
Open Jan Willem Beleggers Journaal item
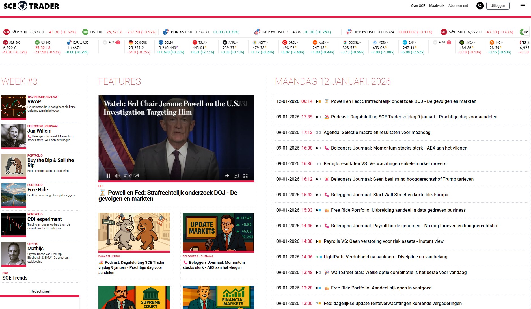point(39,131)
